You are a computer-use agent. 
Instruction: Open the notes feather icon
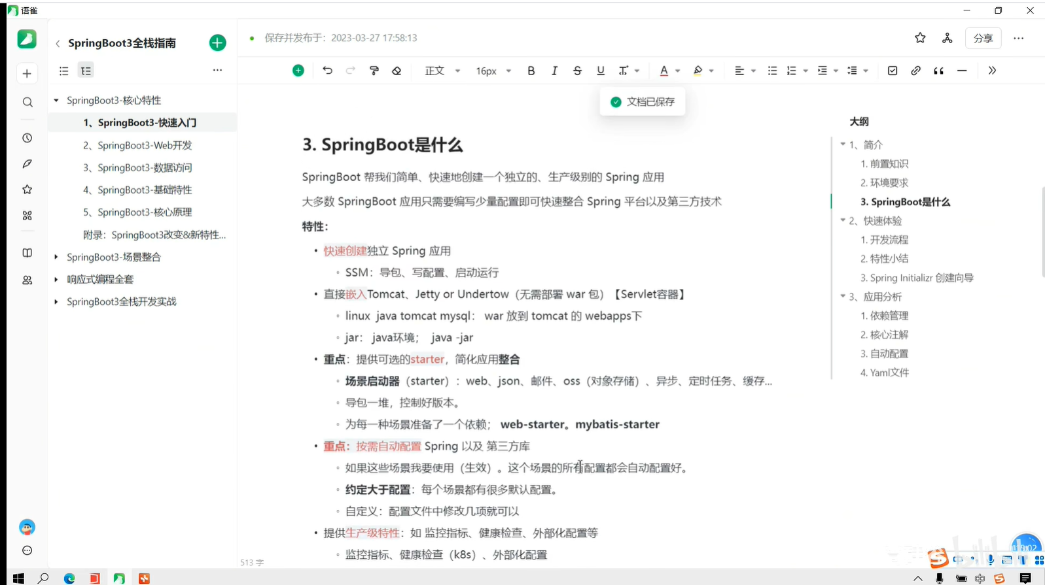click(x=27, y=163)
